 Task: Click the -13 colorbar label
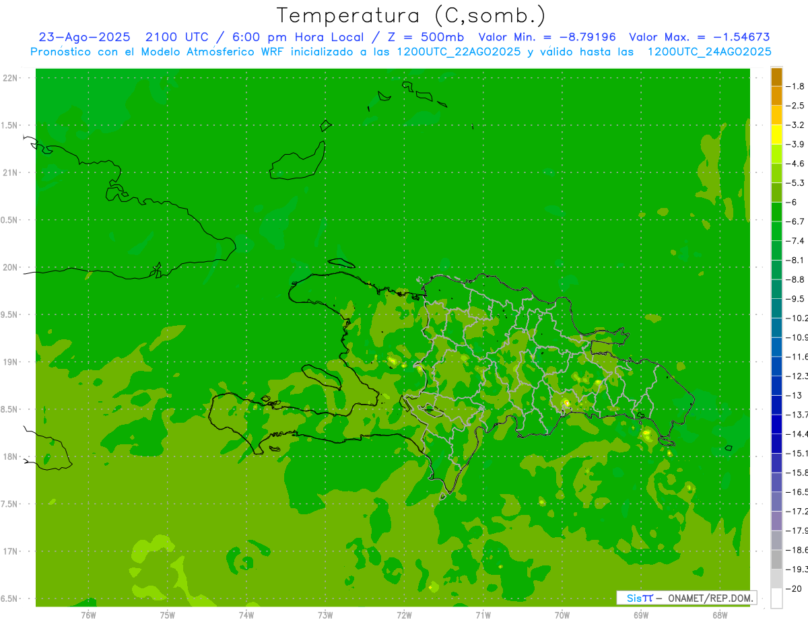click(x=794, y=395)
